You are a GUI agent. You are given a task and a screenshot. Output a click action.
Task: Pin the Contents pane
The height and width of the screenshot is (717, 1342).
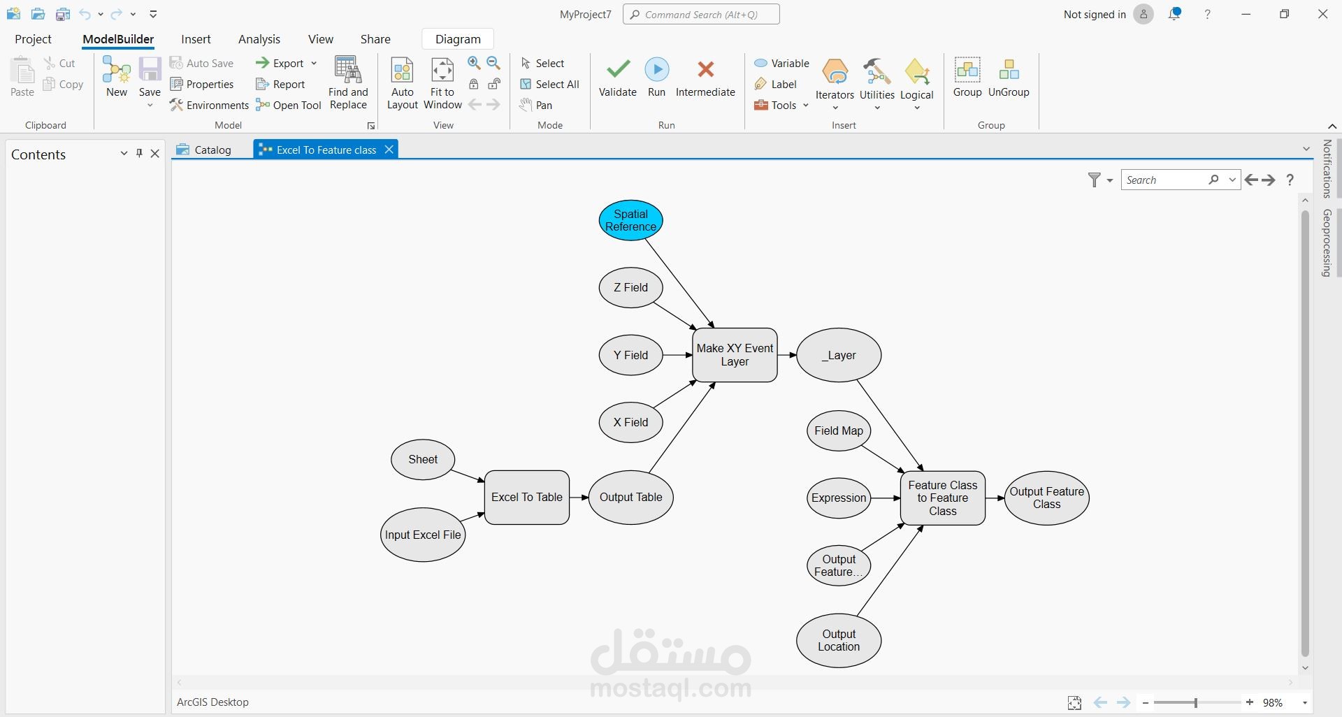coord(139,154)
